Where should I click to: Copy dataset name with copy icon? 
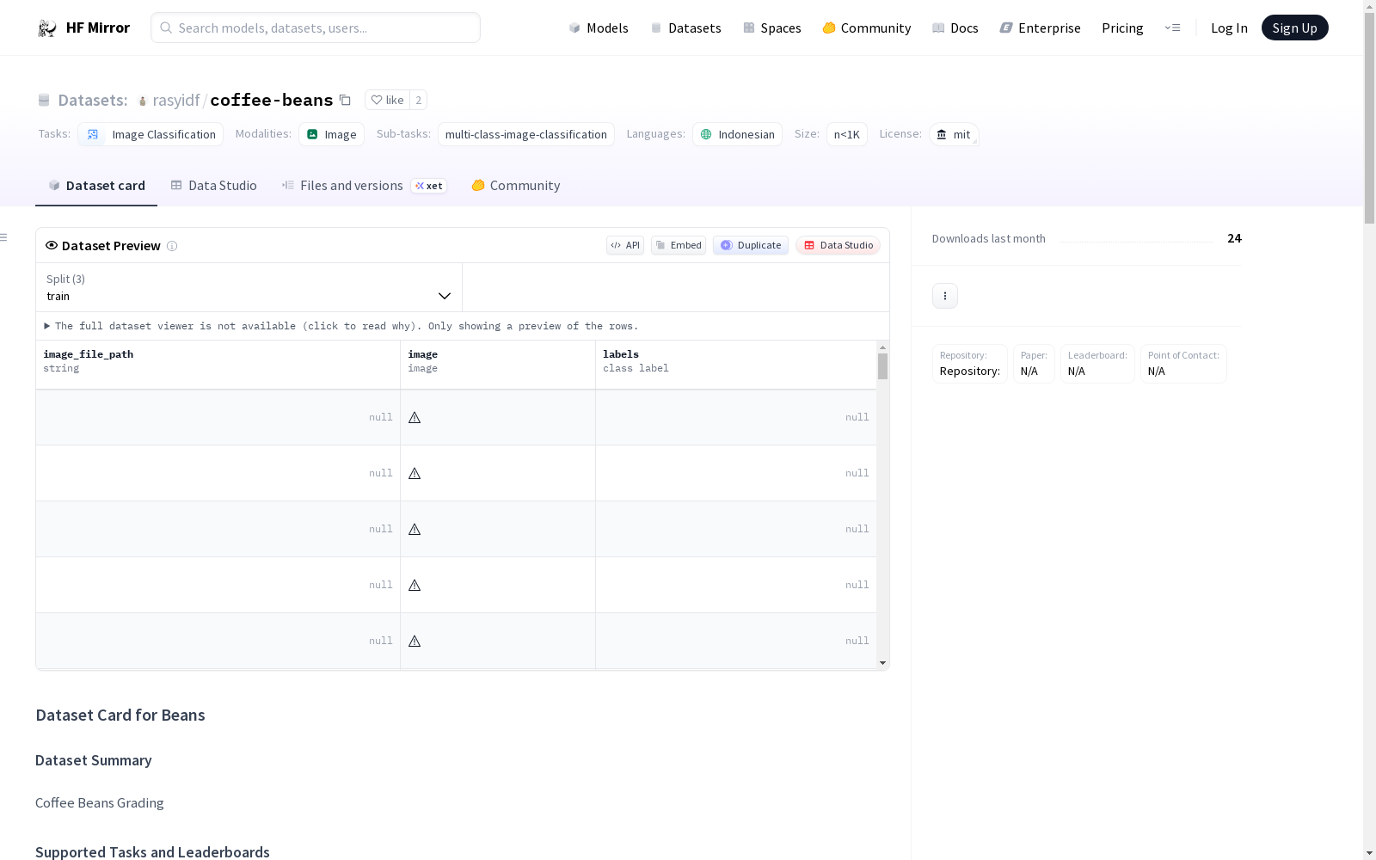345,100
